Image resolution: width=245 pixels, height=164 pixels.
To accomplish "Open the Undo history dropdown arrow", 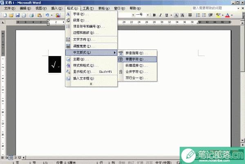I will point(51,15).
